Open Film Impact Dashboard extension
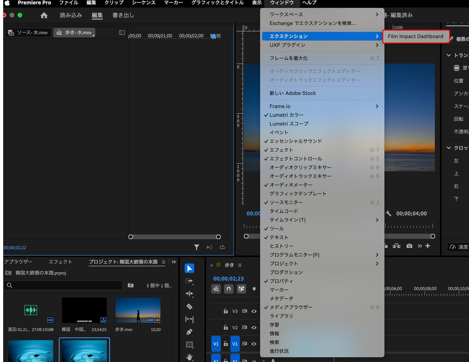The image size is (469, 362). [415, 36]
